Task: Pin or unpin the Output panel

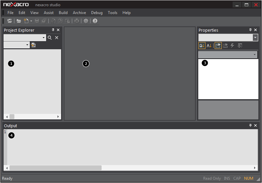Action: coord(250,126)
